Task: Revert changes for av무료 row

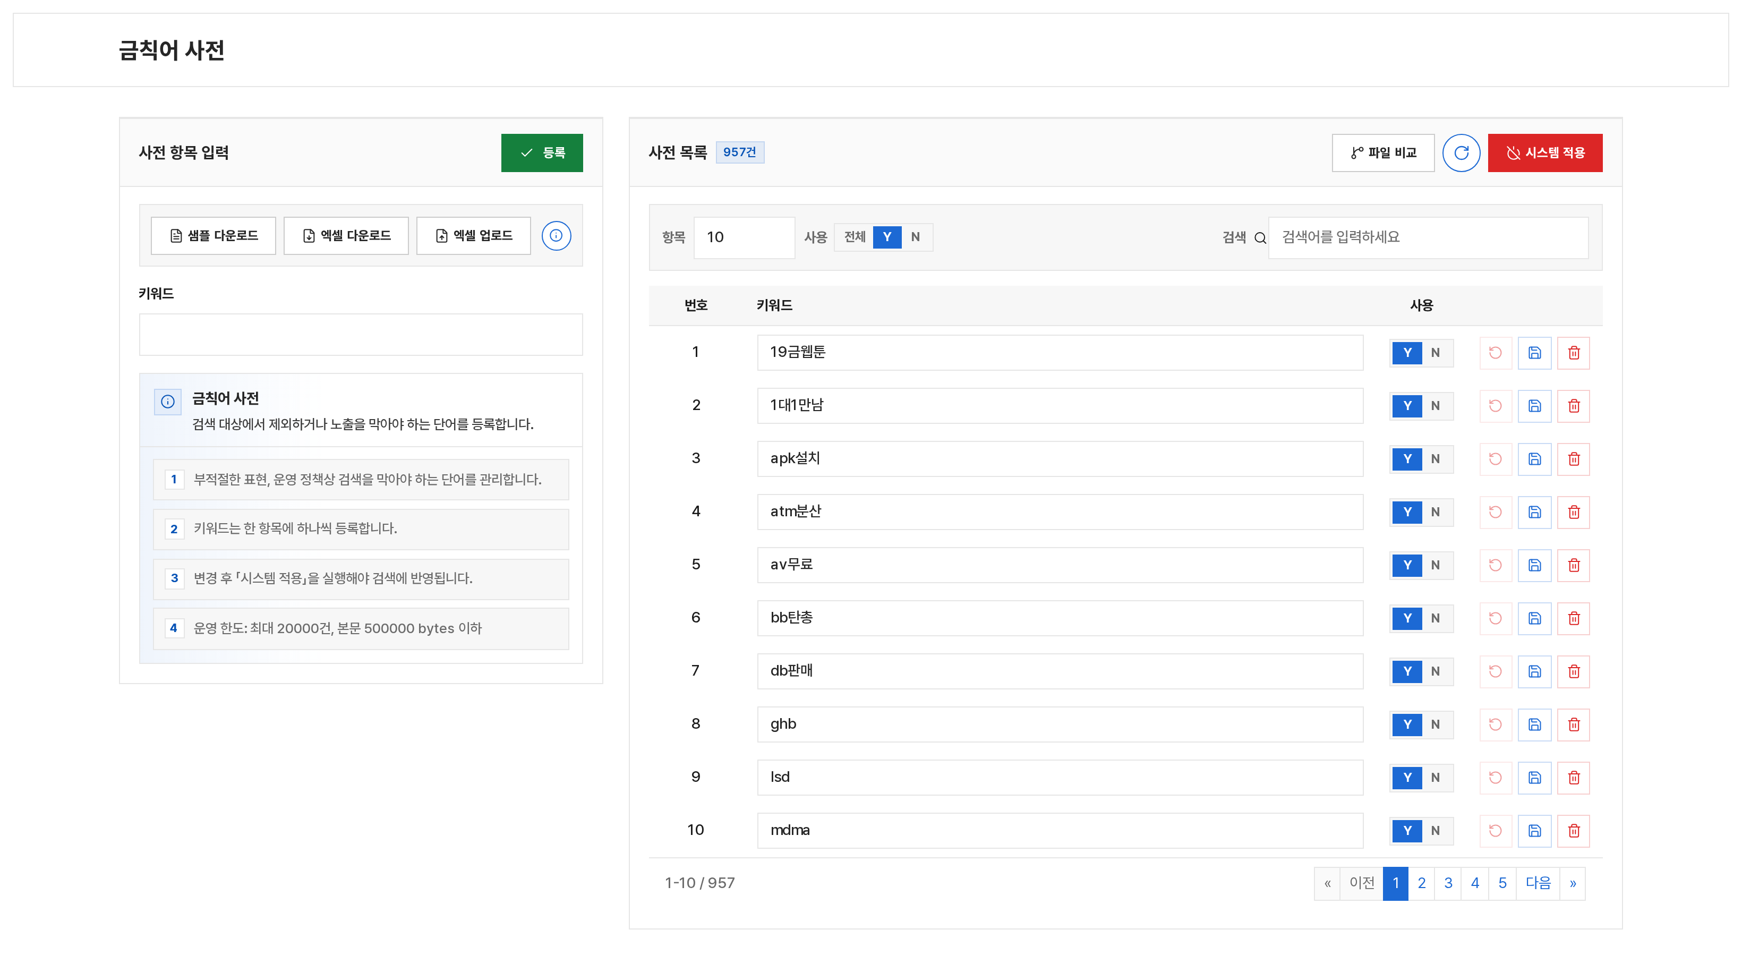Action: (x=1495, y=565)
